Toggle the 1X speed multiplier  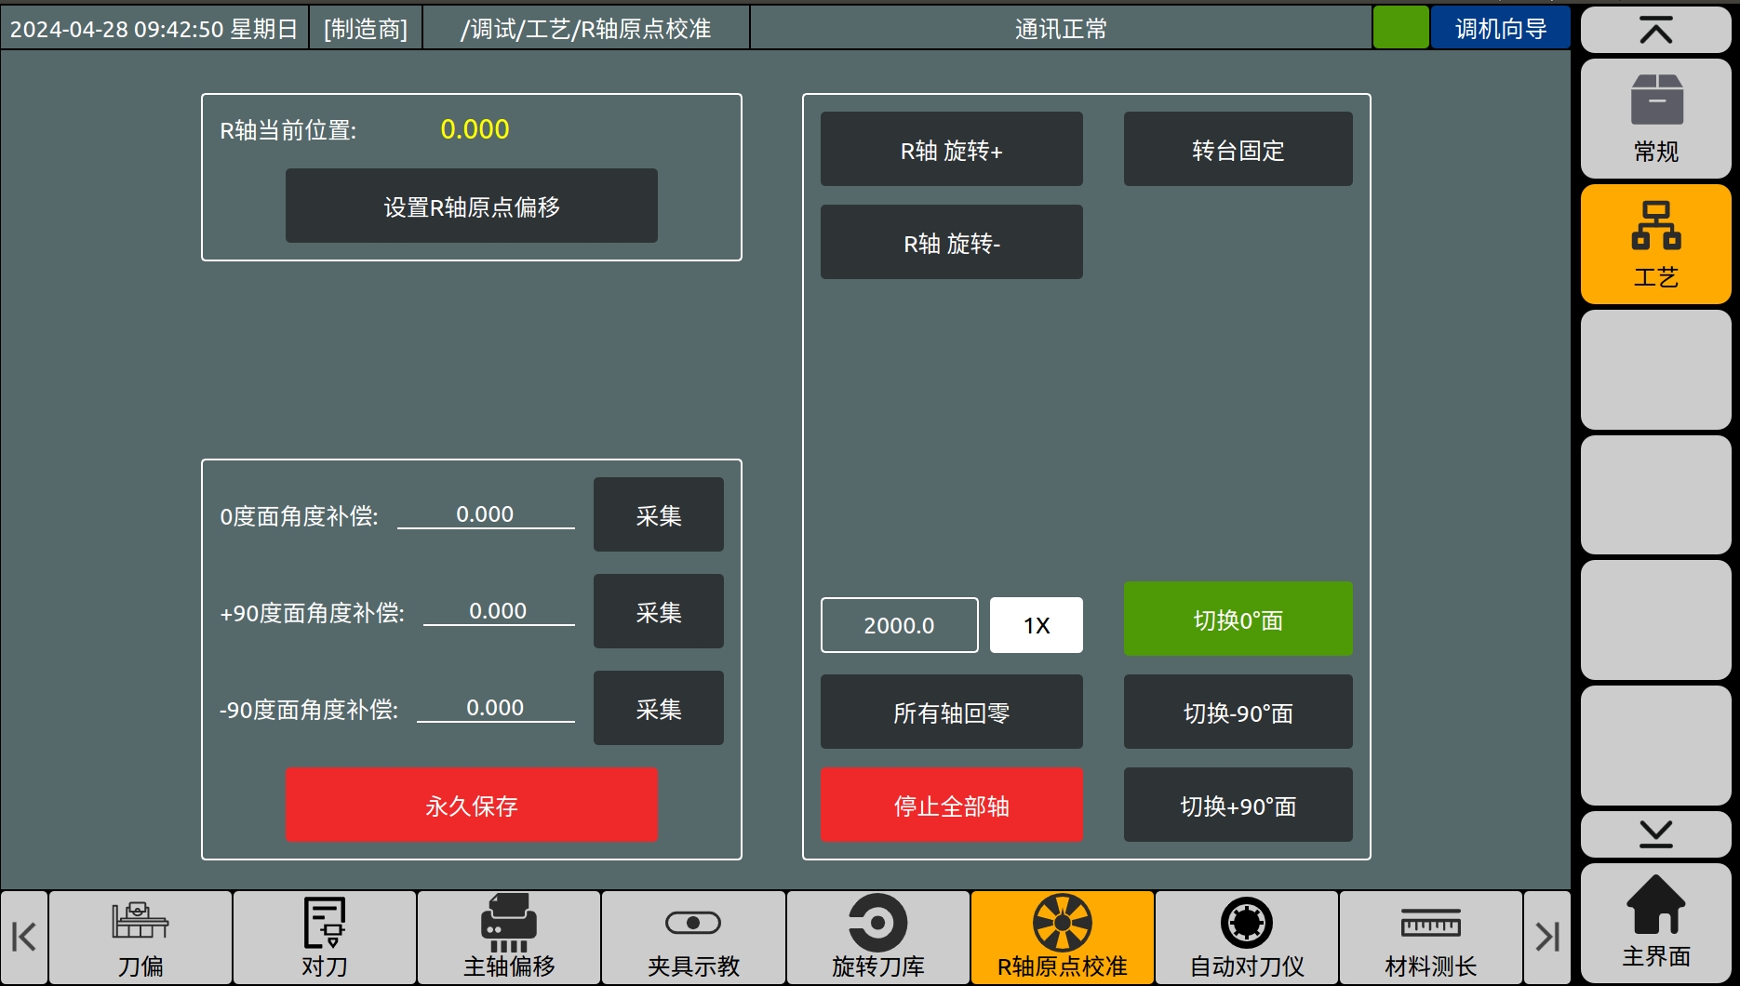pos(1036,625)
